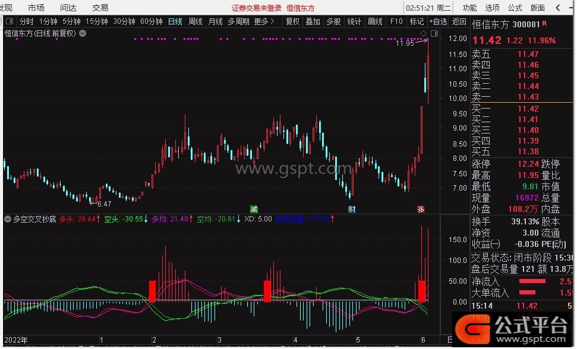This screenshot has width=577, height=349.
Task: Open the 市场 menu
Action: [x=36, y=8]
